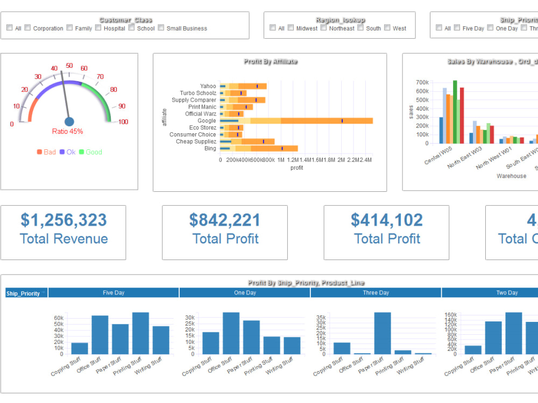
Task: Click the Office Stuff bar in One Day chart
Action: (231, 333)
